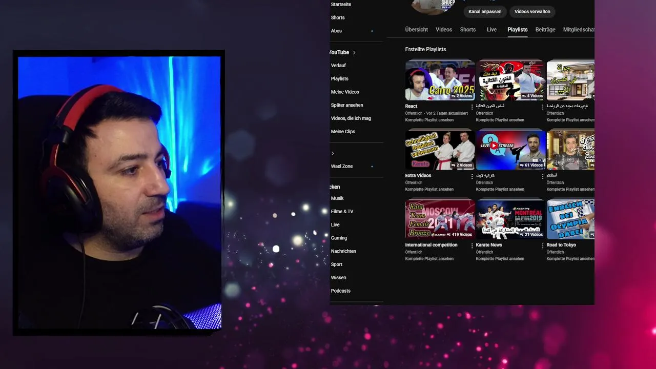
Task: Browse Filme & TV in the sidebar
Action: pos(342,212)
